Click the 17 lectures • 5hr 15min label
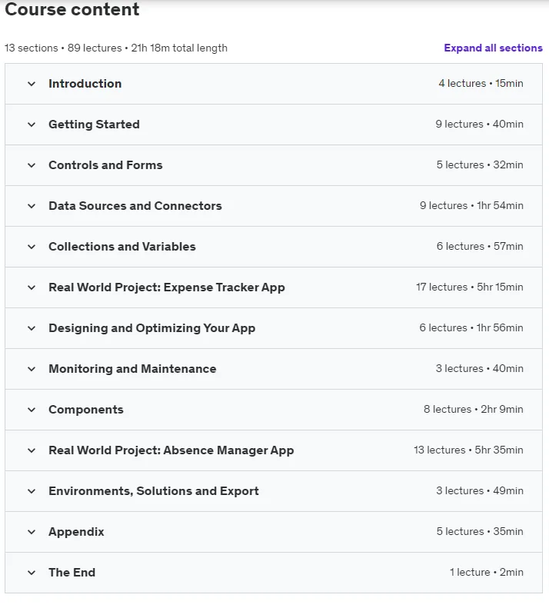Viewport: 549px width, 608px height. click(470, 287)
